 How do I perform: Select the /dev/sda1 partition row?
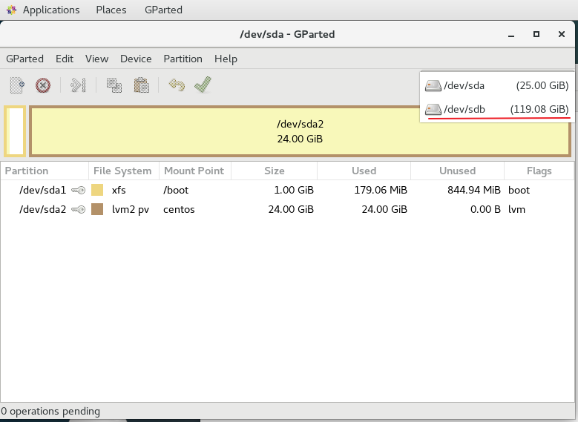287,190
